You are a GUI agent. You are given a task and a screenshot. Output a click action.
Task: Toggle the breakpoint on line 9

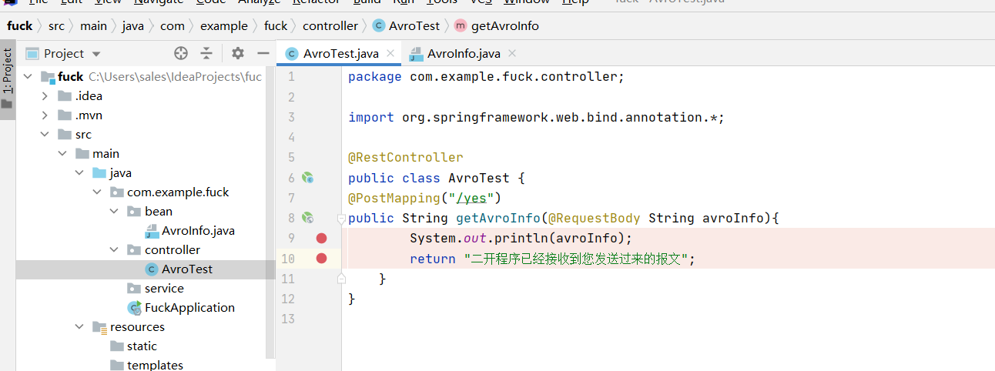(322, 238)
